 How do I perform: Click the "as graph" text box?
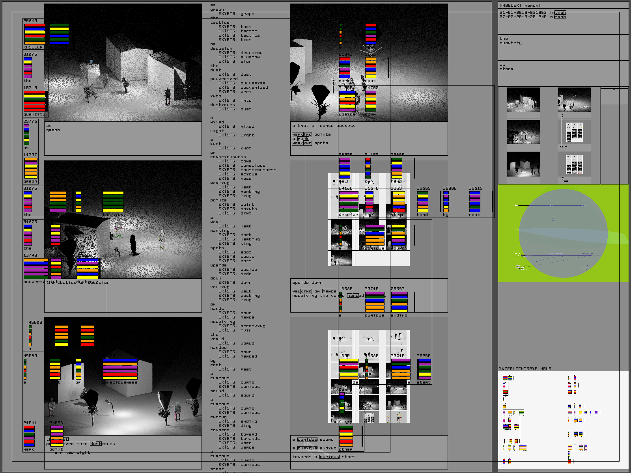click(x=123, y=138)
